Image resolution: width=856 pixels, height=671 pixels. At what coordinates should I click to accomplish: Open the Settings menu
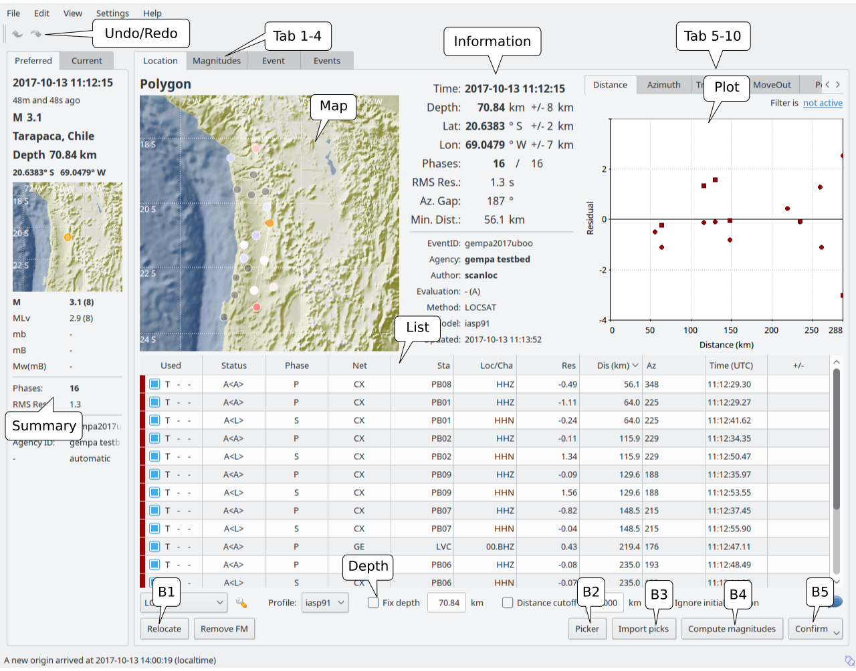click(x=112, y=13)
